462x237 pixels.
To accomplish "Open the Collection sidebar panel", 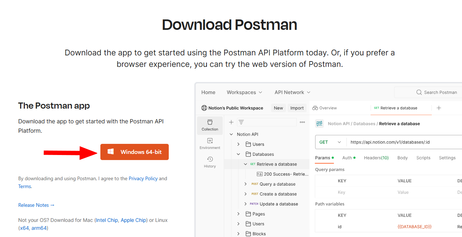I will [x=210, y=125].
